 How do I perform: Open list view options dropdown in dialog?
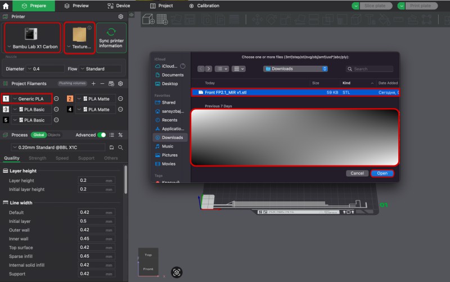(x=222, y=69)
